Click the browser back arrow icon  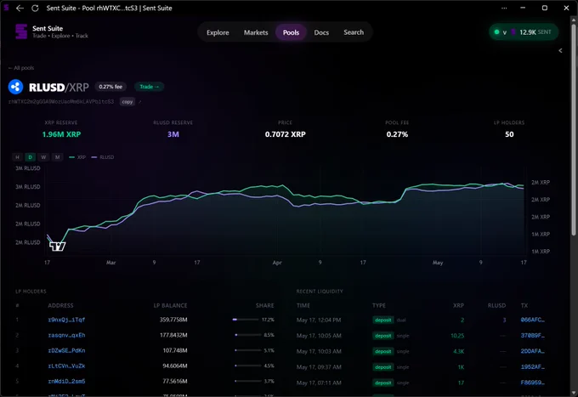pyautogui.click(x=20, y=9)
